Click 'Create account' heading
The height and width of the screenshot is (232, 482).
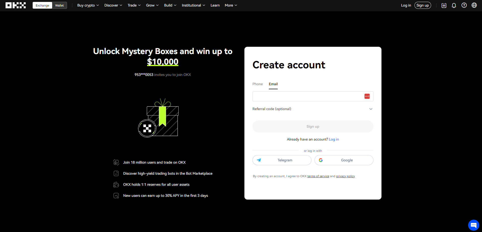pos(289,65)
